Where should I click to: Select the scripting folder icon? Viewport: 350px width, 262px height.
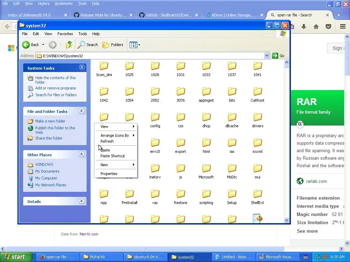coord(206,194)
